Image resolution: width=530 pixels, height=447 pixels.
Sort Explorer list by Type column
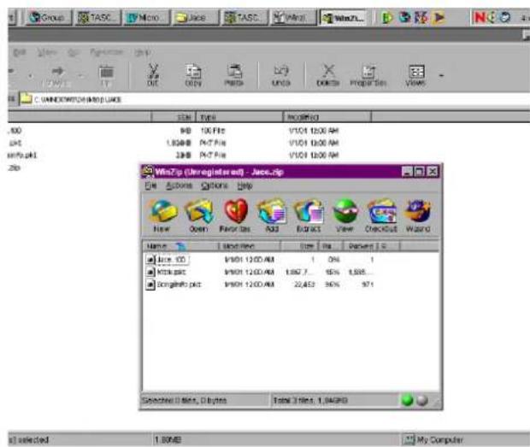click(x=239, y=117)
